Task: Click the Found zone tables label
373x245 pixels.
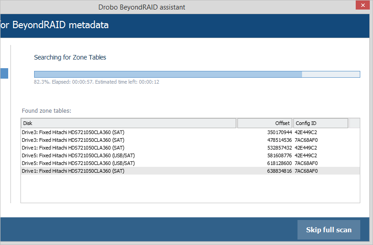Action: click(x=46, y=111)
